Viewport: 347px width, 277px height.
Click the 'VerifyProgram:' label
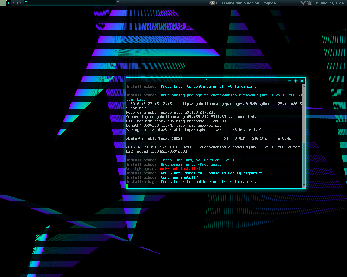pyautogui.click(x=141, y=169)
